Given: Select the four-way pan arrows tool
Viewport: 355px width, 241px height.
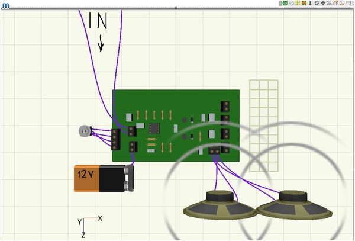Looking at the screenshot, I should [x=323, y=3].
